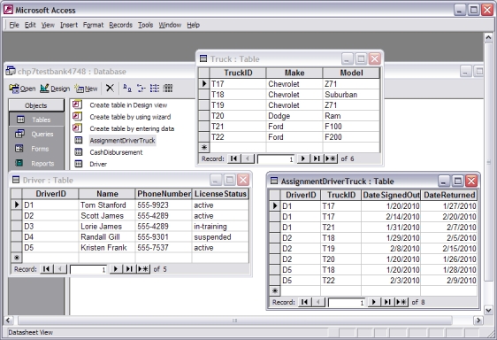Viewport: 497px width, 340px height.
Task: Click the Truck table window icon
Action: (203, 58)
